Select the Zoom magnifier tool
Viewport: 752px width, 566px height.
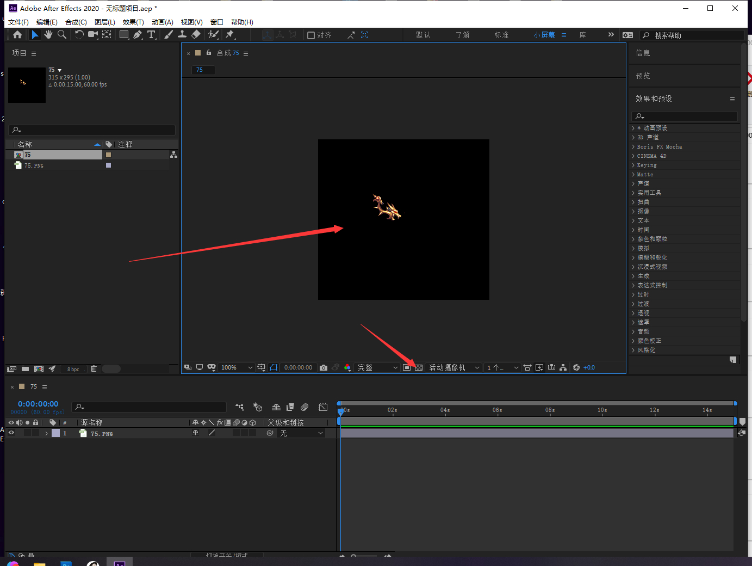62,35
